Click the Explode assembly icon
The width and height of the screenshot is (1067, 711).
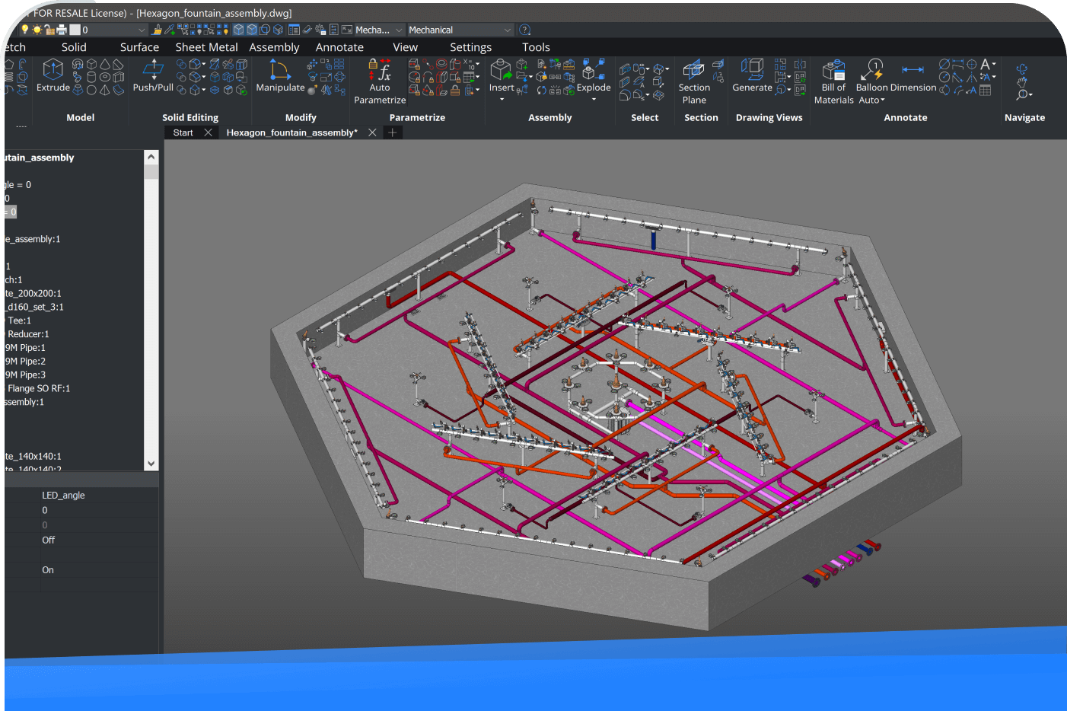[593, 69]
